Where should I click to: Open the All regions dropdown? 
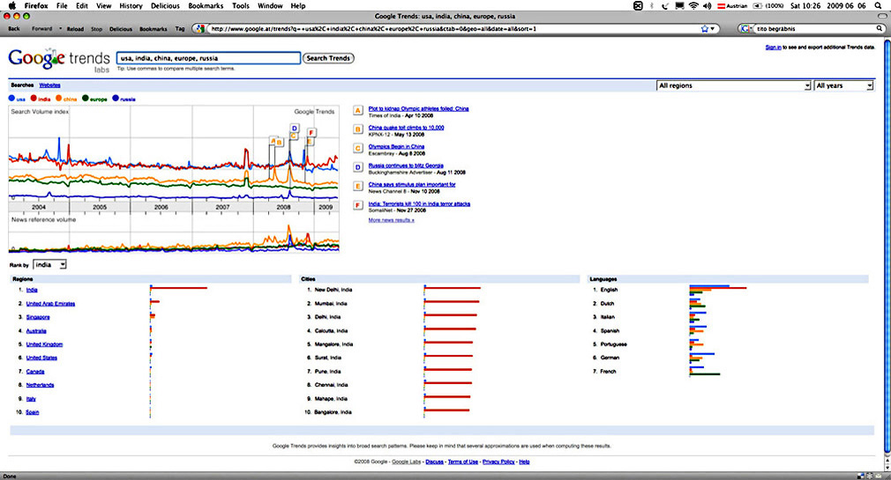pos(734,85)
